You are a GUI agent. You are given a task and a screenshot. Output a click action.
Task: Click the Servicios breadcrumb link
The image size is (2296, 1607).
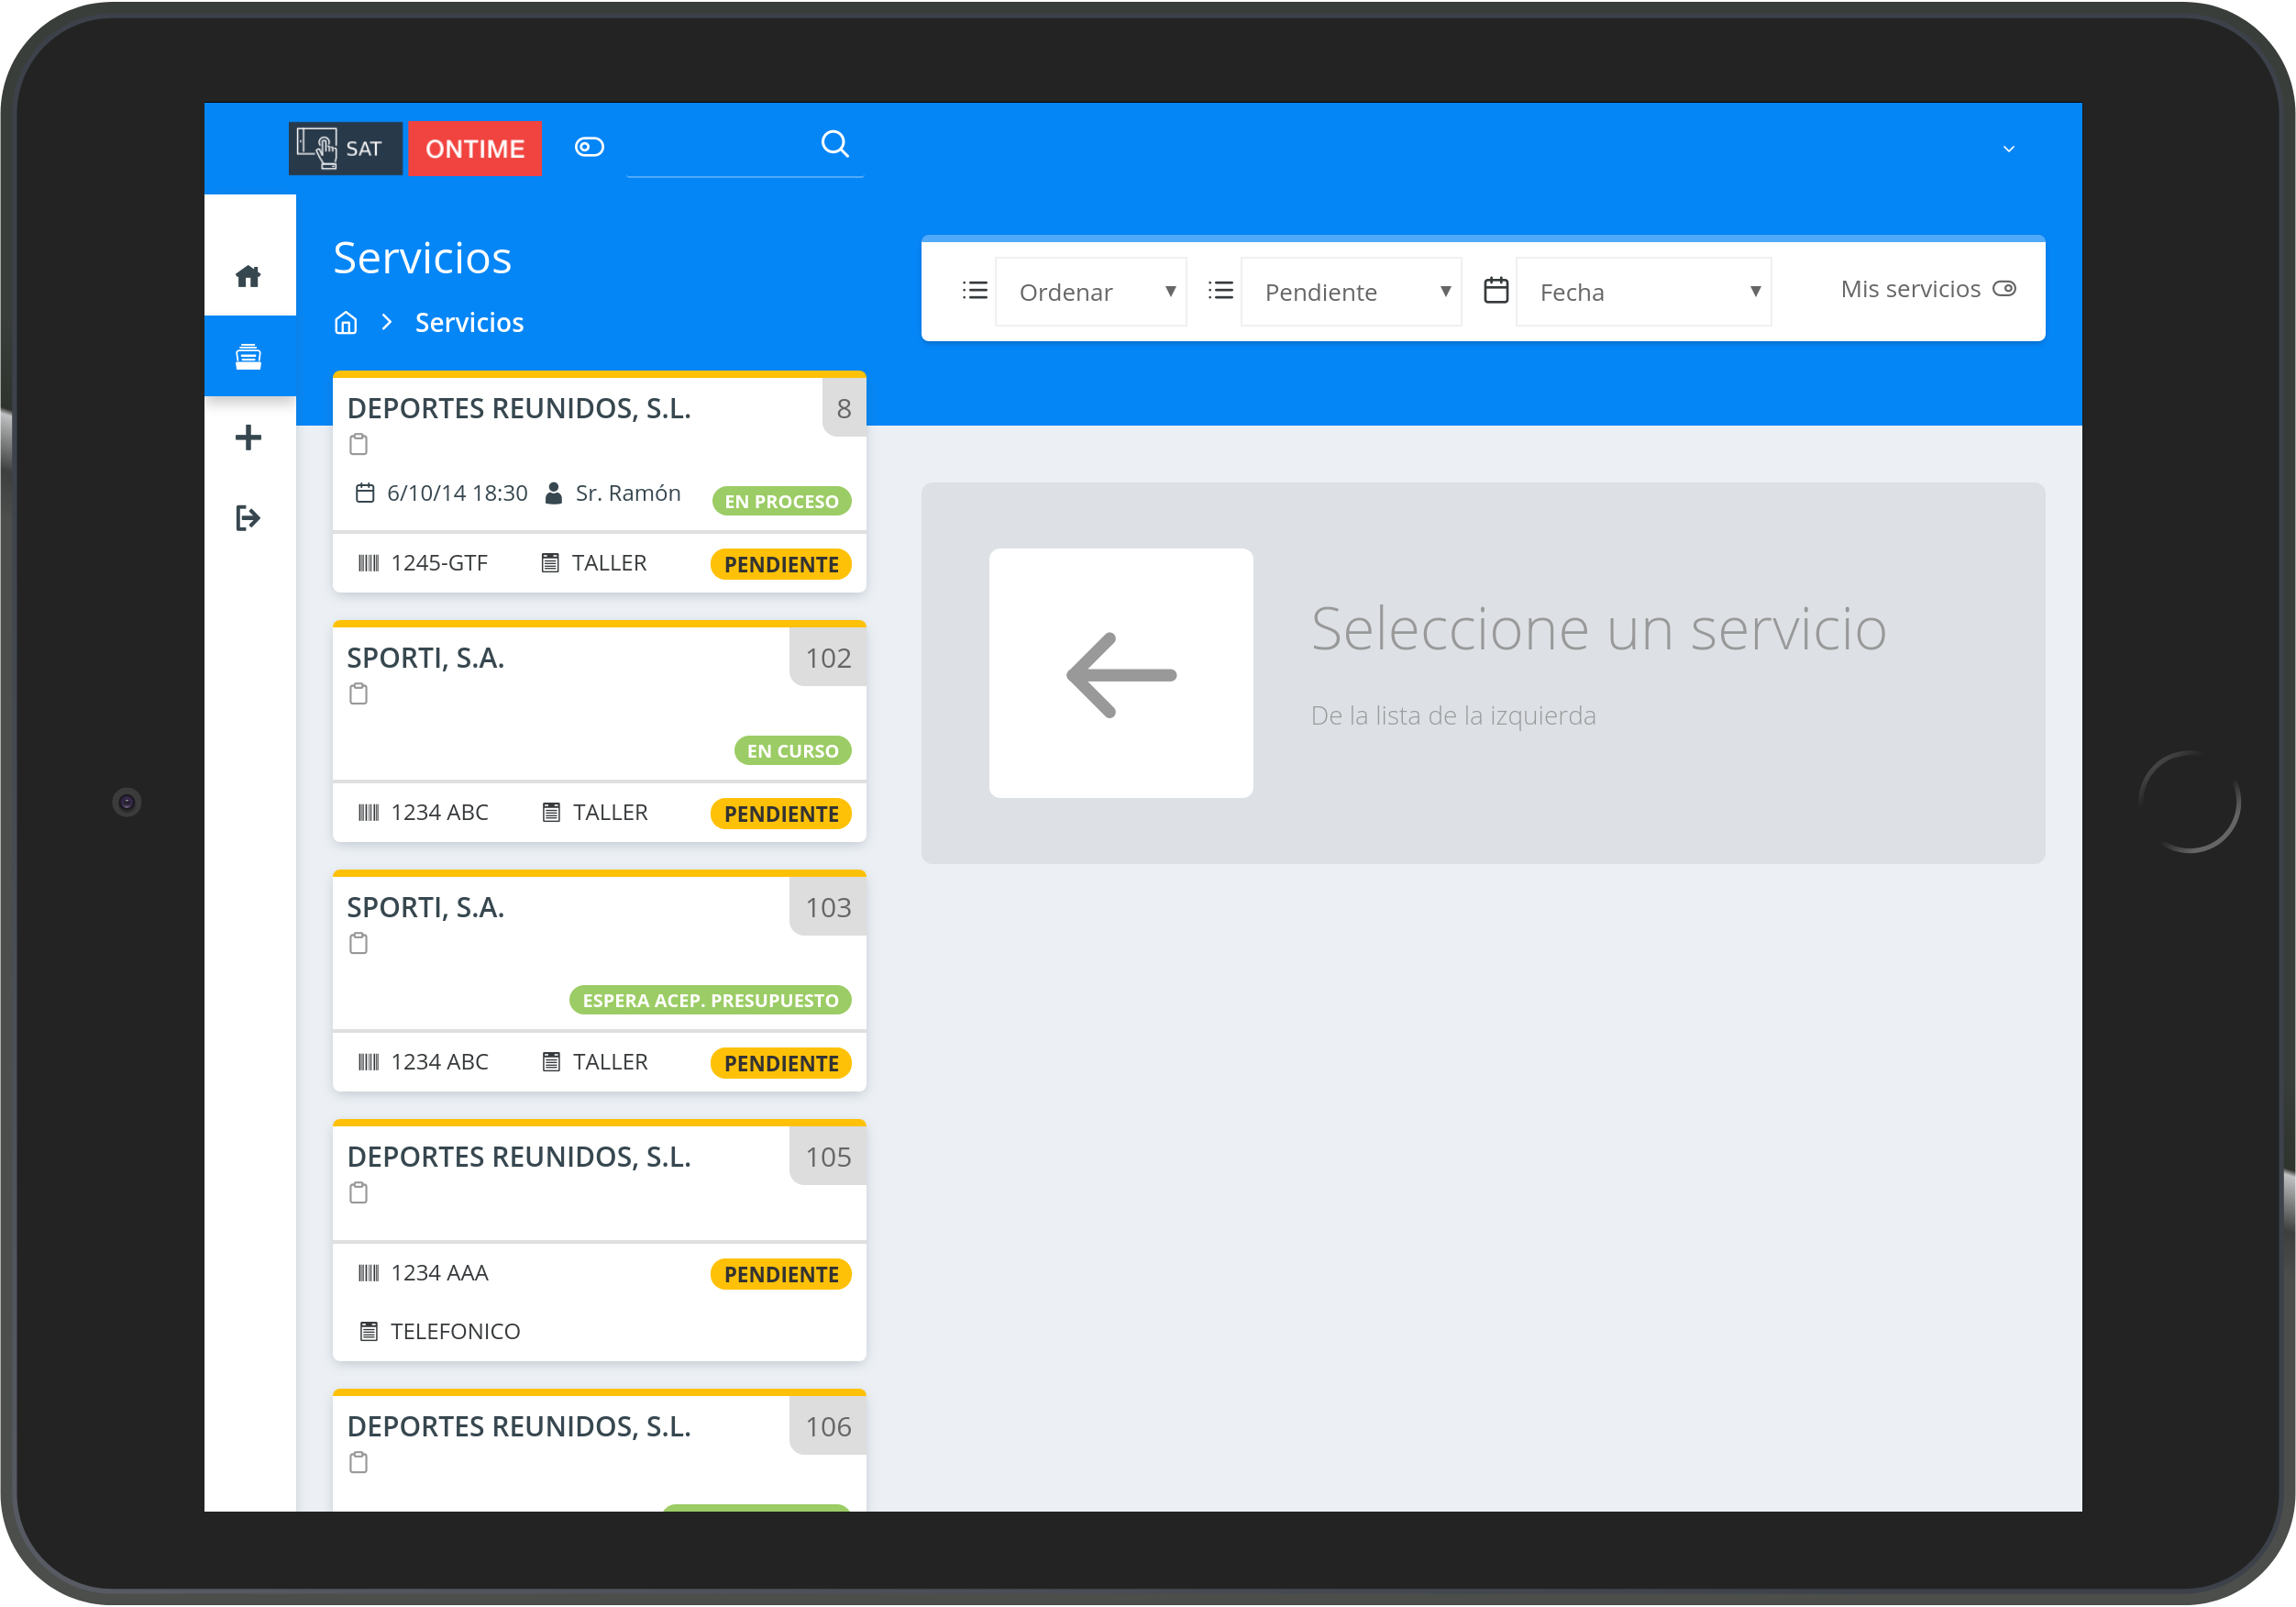coord(469,323)
